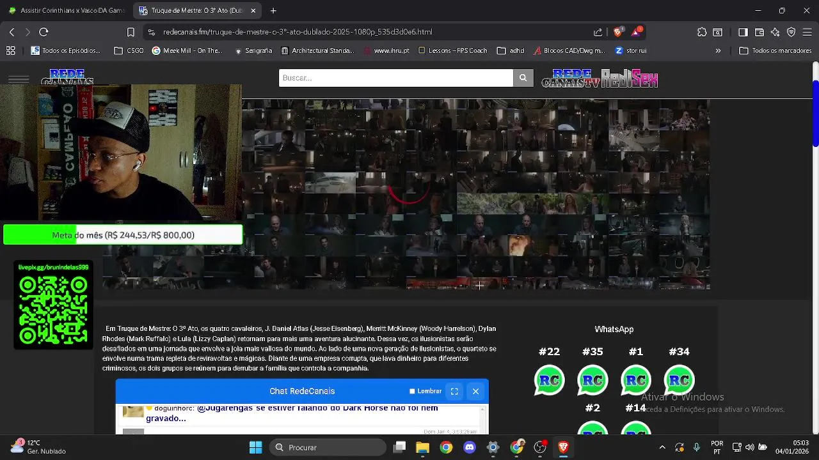819x460 pixels.
Task: Open the CSGO bookmarks folder
Action: click(129, 50)
